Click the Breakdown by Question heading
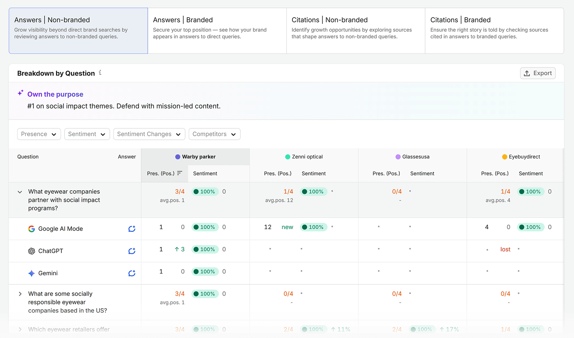 pos(56,73)
